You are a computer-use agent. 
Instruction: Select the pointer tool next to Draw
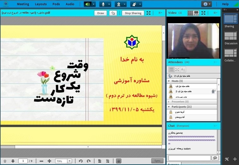click(x=113, y=13)
